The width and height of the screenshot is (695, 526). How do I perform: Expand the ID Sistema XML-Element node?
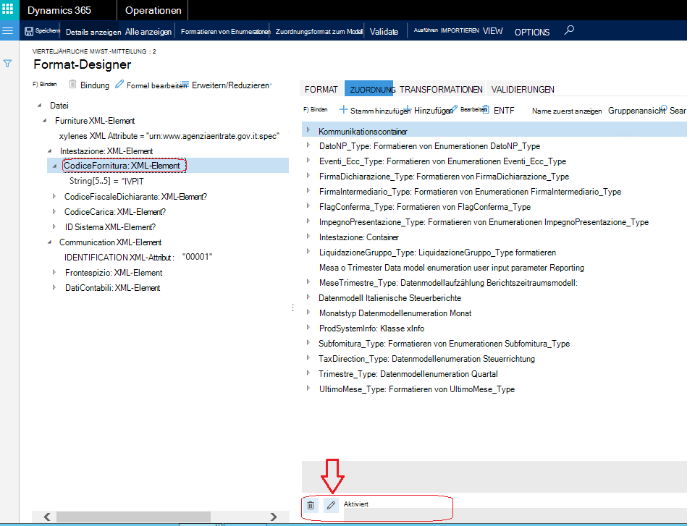click(x=54, y=226)
